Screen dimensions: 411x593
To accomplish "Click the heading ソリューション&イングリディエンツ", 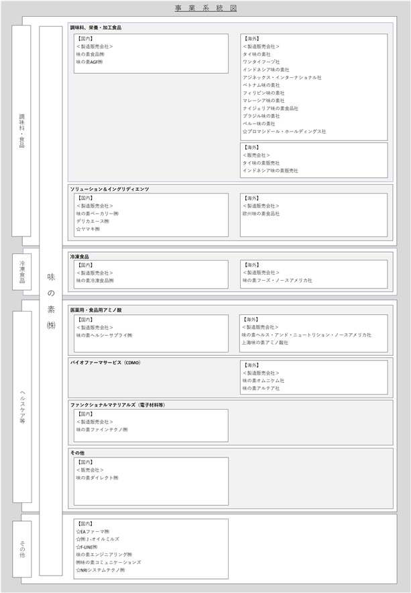I will 109,189.
